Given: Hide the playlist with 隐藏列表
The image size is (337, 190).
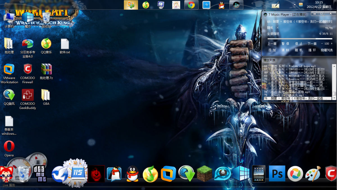Looking at the screenshot, I should 327,50.
